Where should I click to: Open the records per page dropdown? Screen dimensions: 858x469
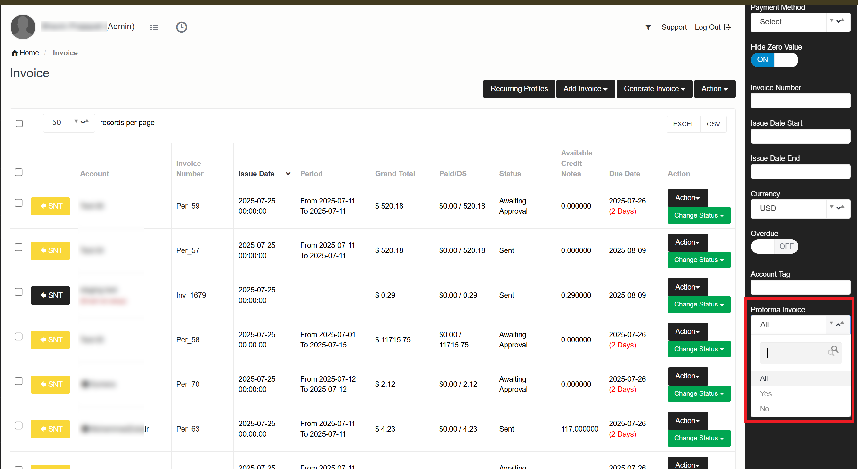(x=69, y=123)
